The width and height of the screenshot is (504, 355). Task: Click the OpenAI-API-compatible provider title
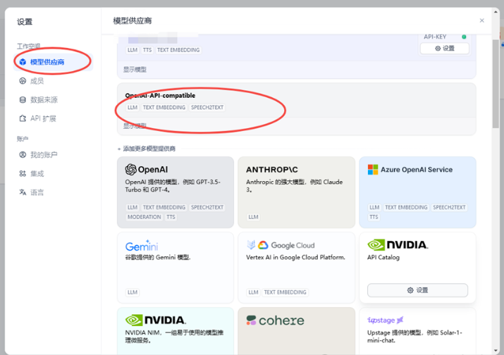point(160,95)
